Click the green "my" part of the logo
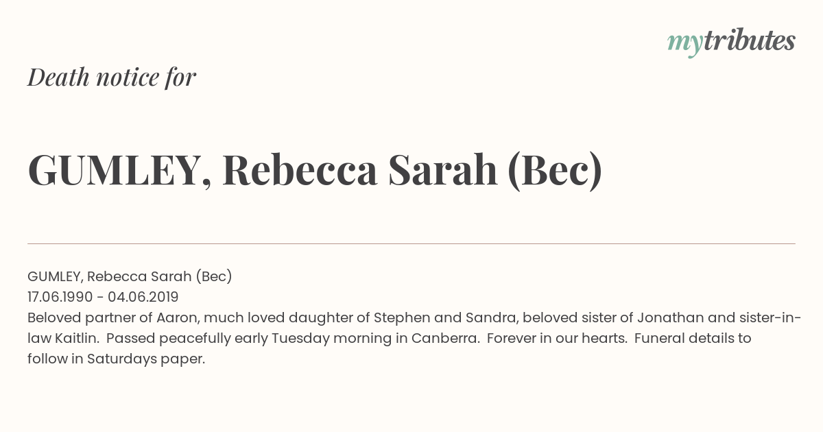 tap(684, 44)
